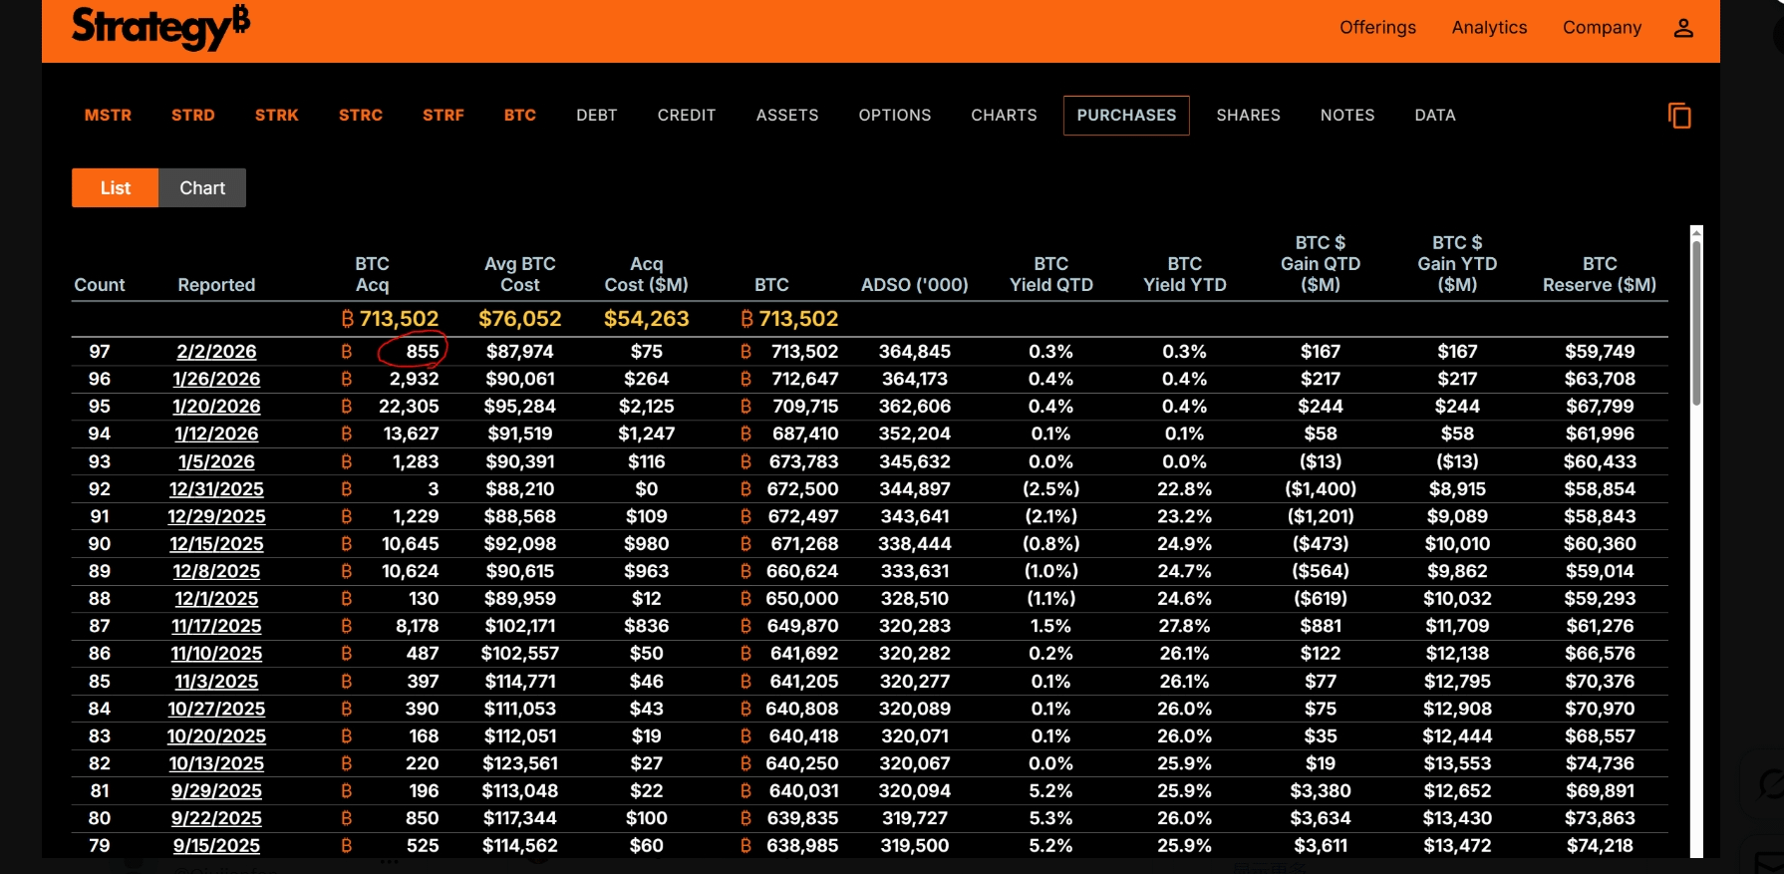The image size is (1784, 874).
Task: Switch to the MSTR tab
Action: click(x=108, y=116)
